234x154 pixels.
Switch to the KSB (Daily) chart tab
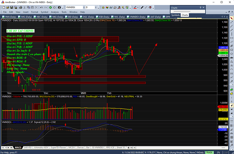(x=103, y=17)
